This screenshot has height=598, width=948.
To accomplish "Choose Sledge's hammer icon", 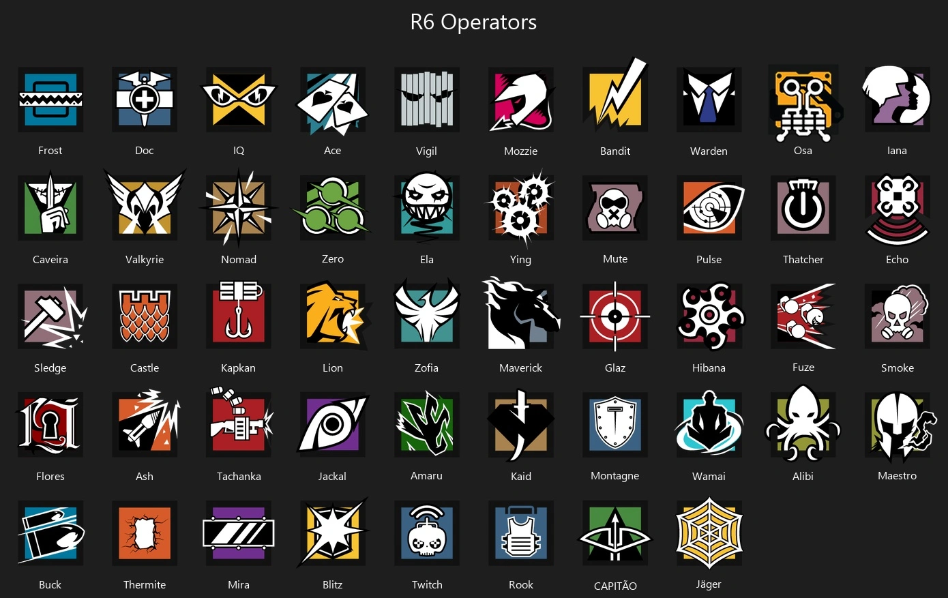I will pos(53,316).
